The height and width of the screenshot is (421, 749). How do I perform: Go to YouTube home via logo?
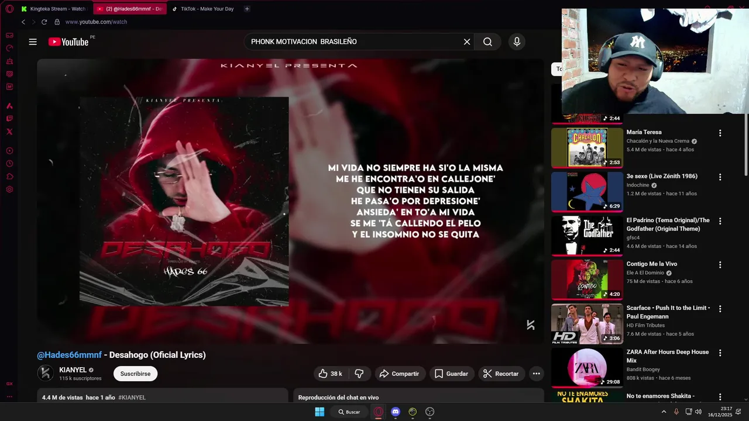pos(68,42)
